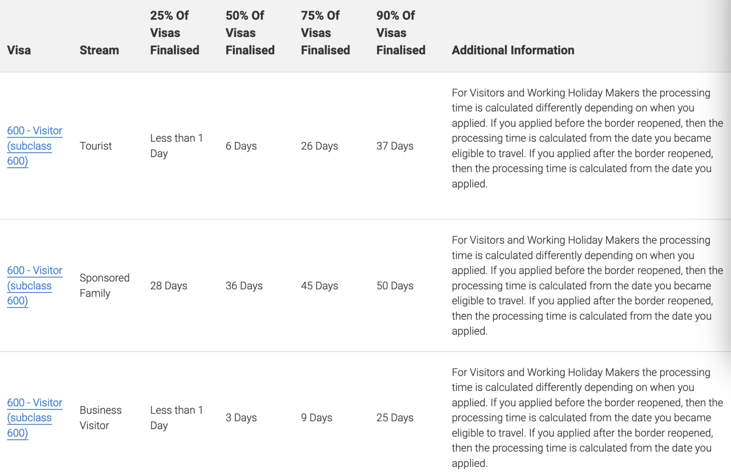Click the Stream column header
731x474 pixels.
[99, 50]
